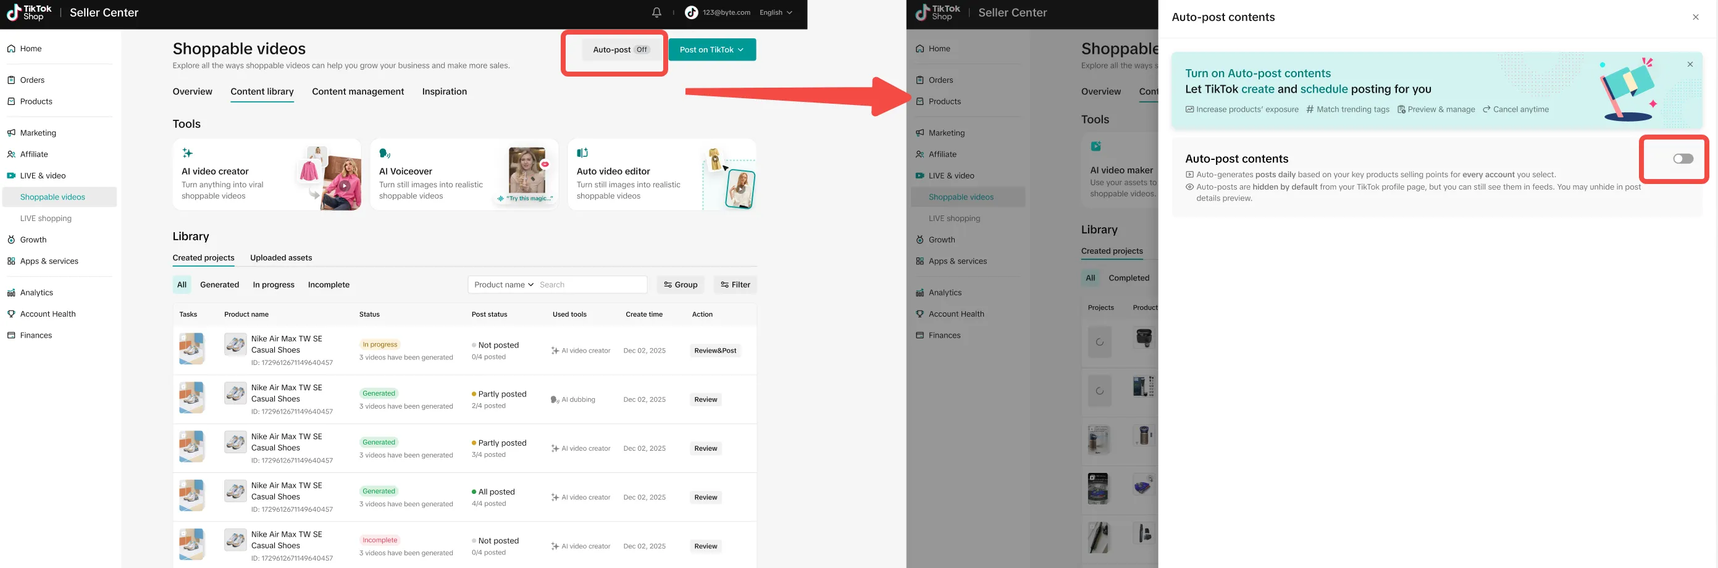
Task: Open the English language dropdown
Action: (776, 12)
